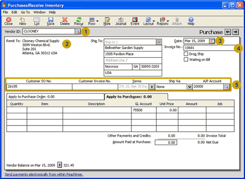245x179 pixels.
Task: Open the File menu
Action: pos(5,12)
